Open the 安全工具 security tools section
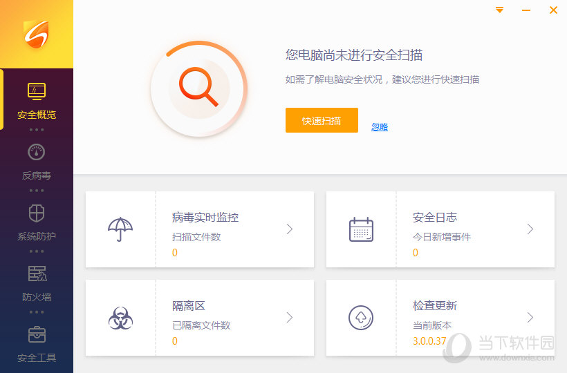Image resolution: width=567 pixels, height=373 pixels. pos(36,344)
